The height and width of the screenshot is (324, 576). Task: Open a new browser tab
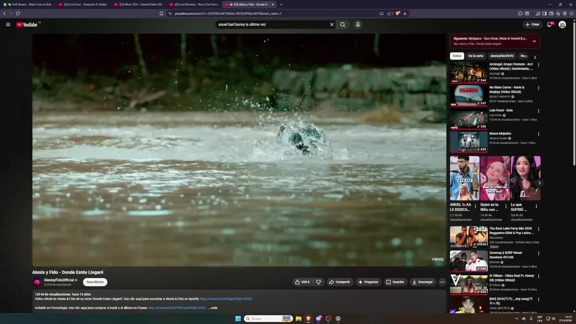tap(281, 4)
